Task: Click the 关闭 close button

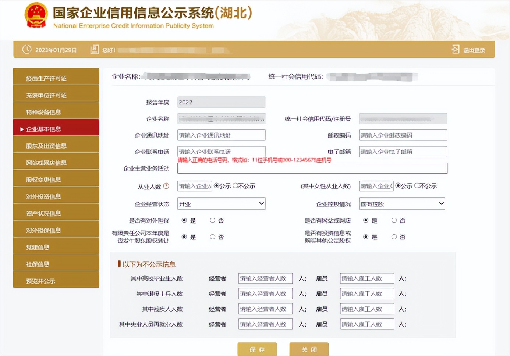Action: click(x=309, y=349)
